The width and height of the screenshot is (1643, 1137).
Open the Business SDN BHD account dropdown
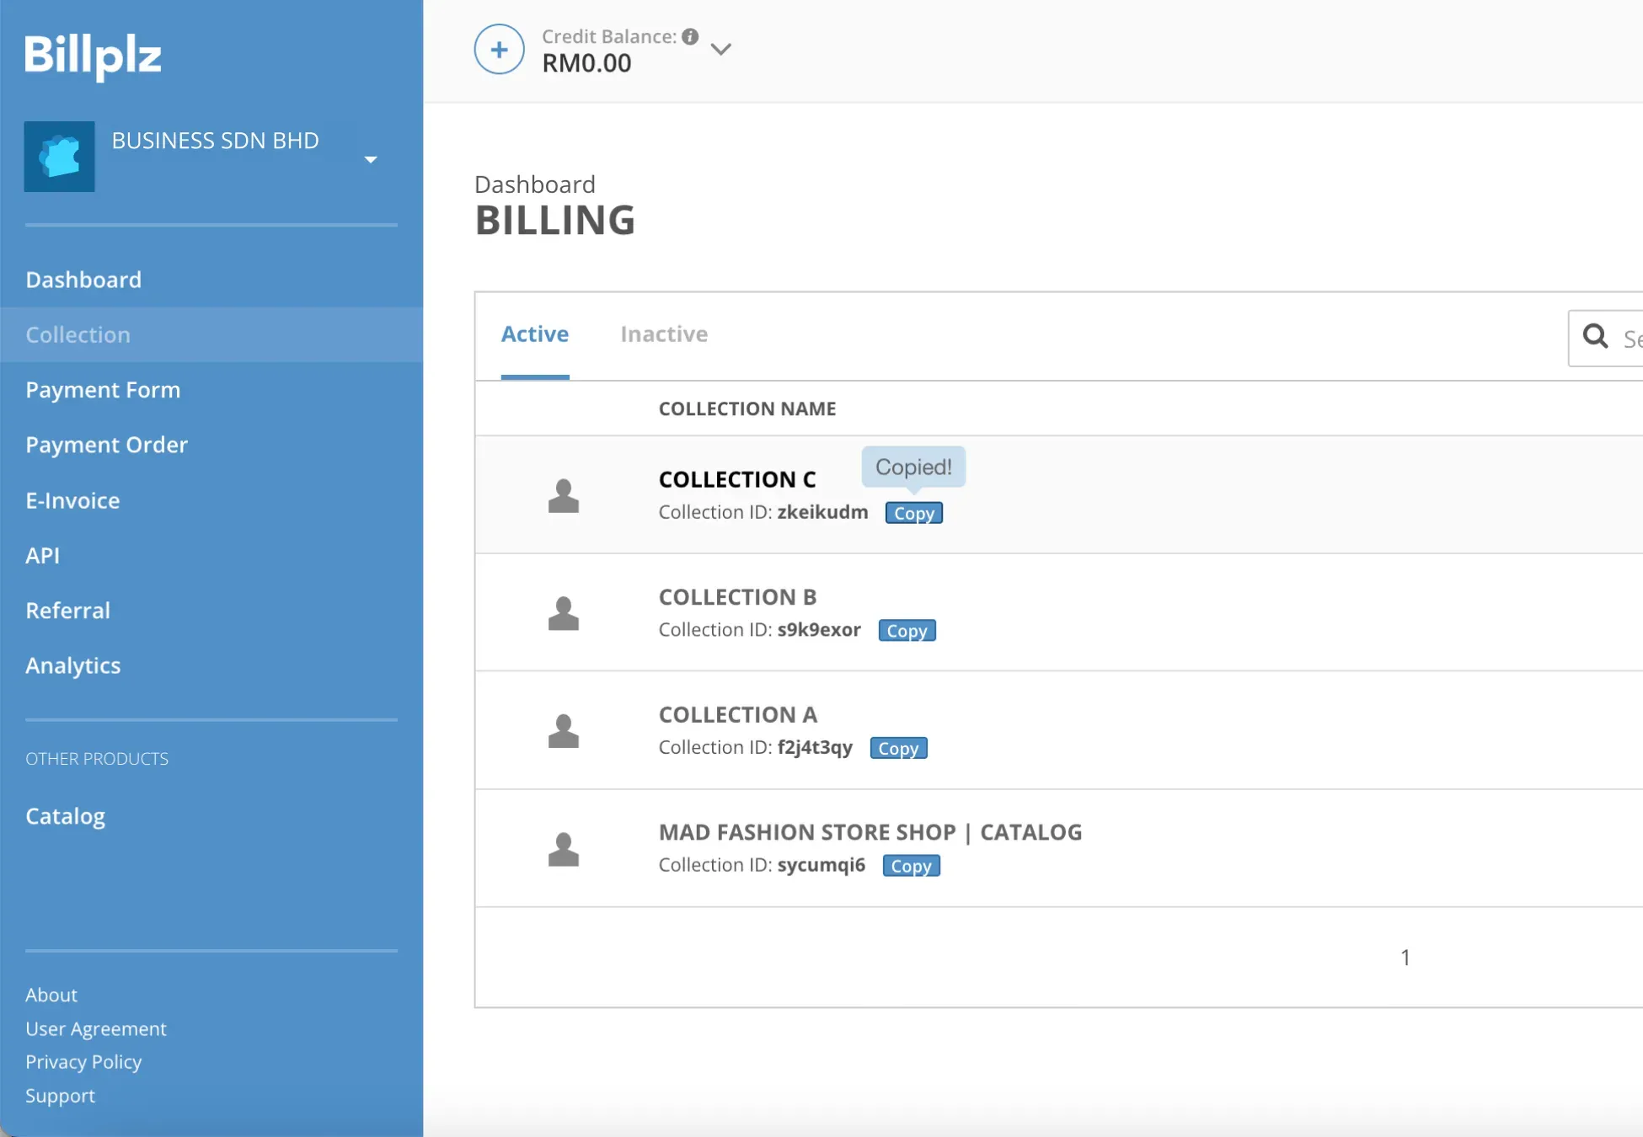pyautogui.click(x=371, y=159)
